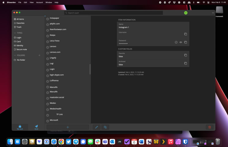Delete item with the red trash icon
Viewport: 228px width, 147px height.
[x=210, y=127]
